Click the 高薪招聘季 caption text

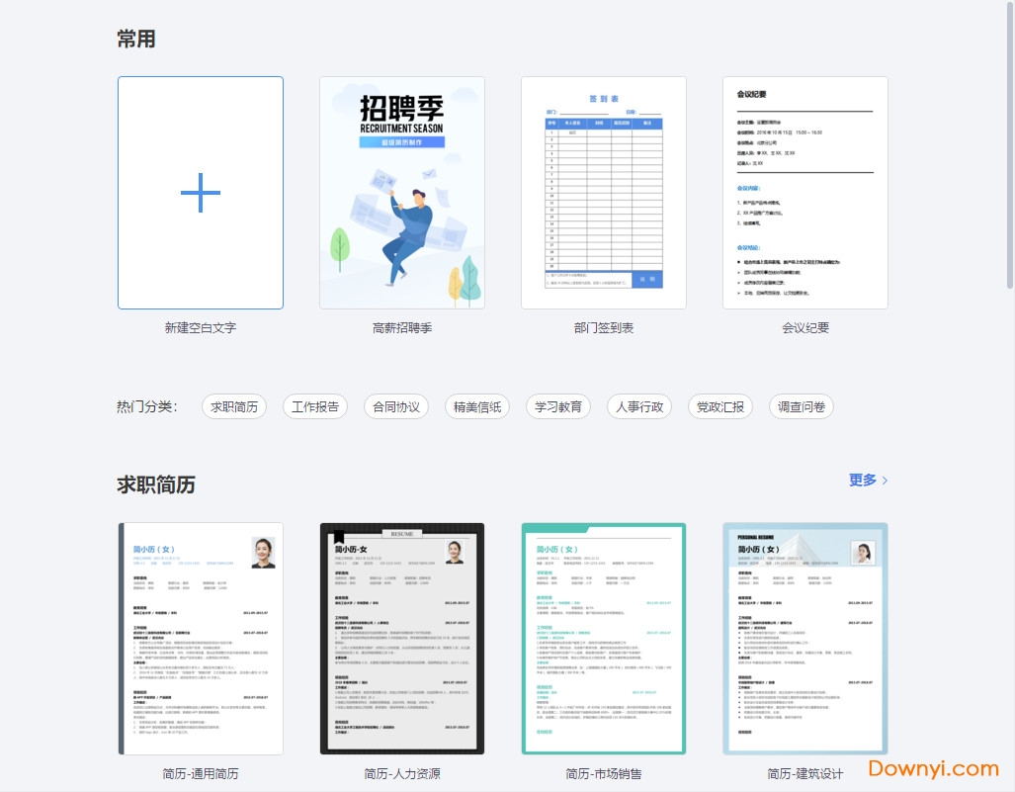[x=402, y=327]
